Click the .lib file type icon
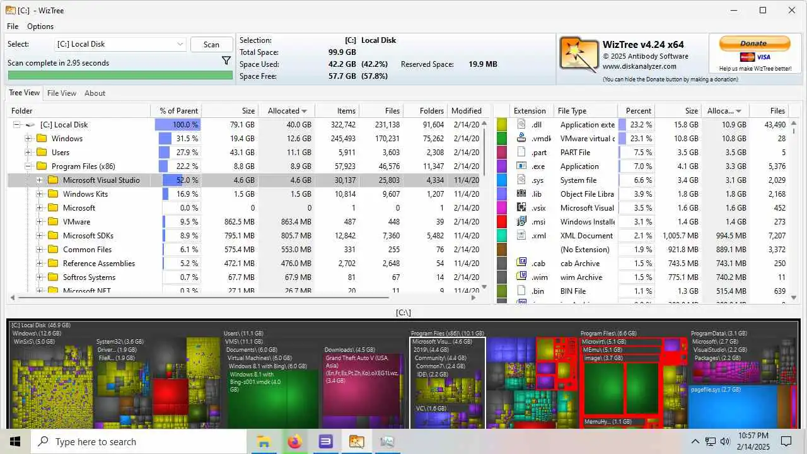Image resolution: width=807 pixels, height=454 pixels. coord(521,194)
